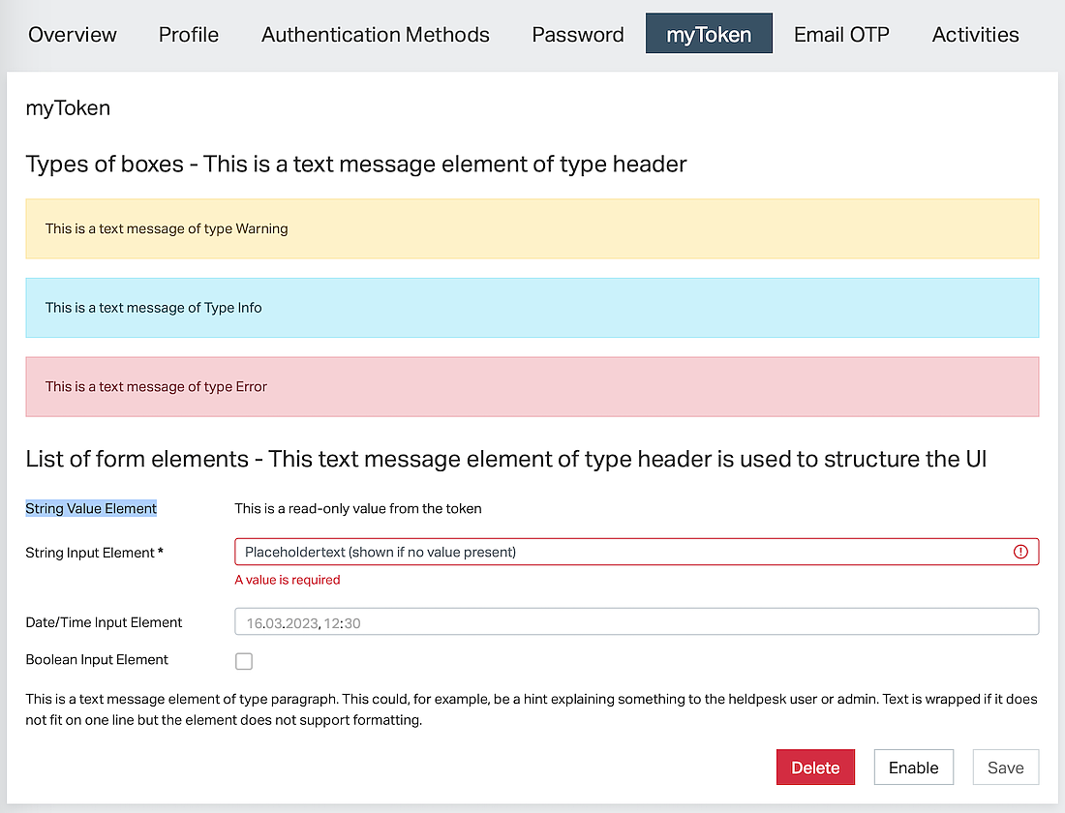Focus the String Input Element text field
The height and width of the screenshot is (813, 1065).
click(620, 552)
